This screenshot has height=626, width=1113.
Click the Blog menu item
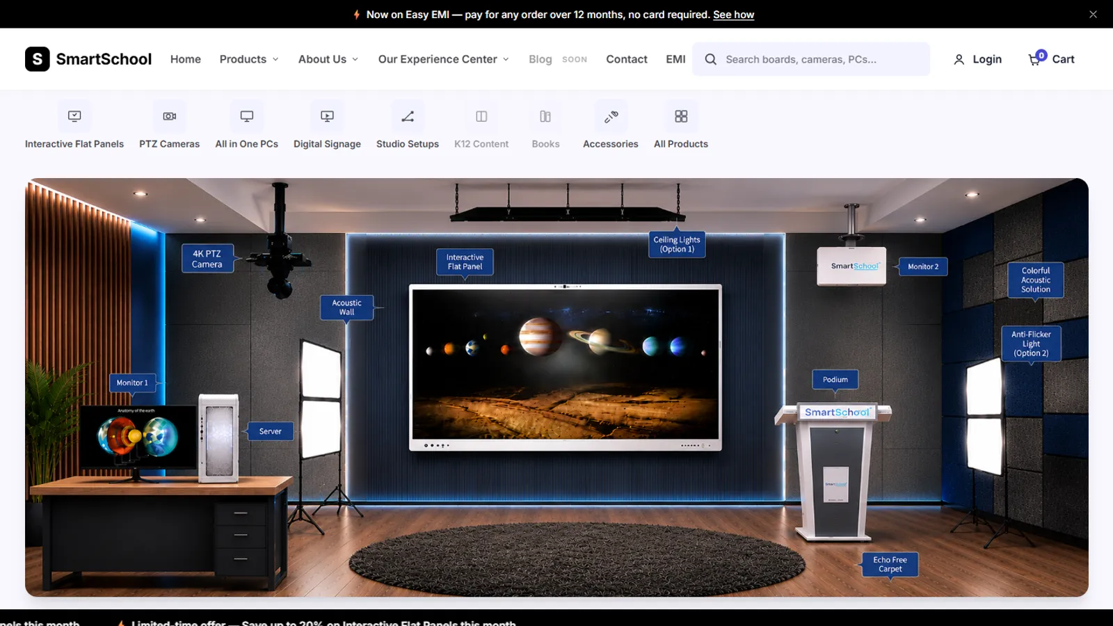click(541, 59)
